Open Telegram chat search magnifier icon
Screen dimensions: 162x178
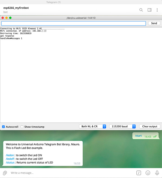(x=141, y=10)
